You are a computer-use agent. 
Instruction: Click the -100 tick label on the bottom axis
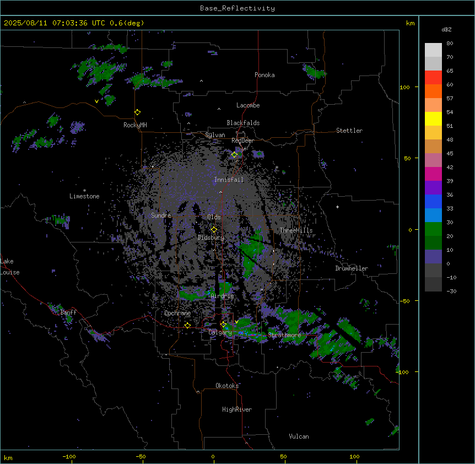click(x=69, y=457)
